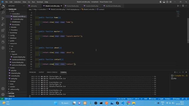Open the terminal launch profile dropdown arrow
Viewport: 189px width, 106px height.
pos(177,72)
